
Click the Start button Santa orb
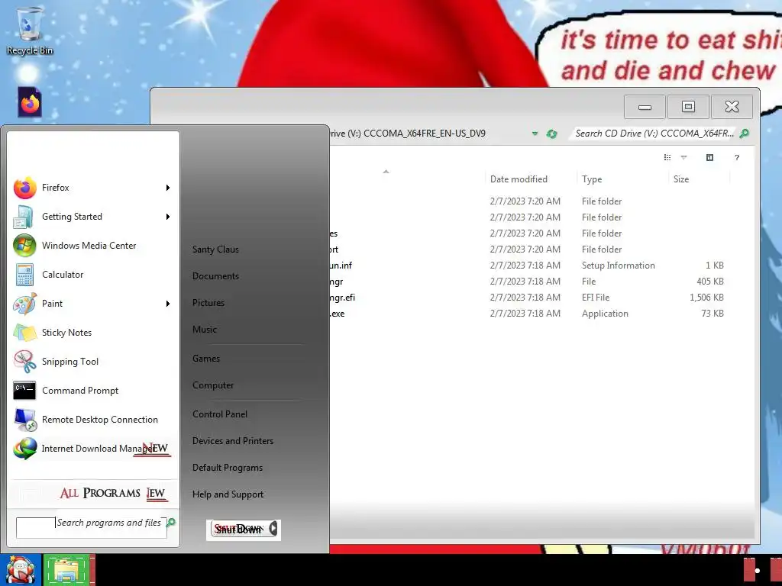(x=21, y=569)
